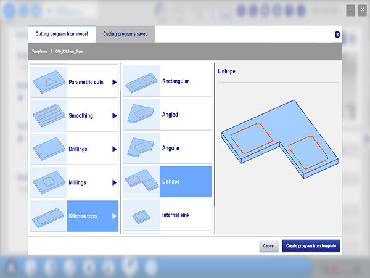370x278 pixels.
Task: Choose the Angled kitchen top icon
Action: tap(142, 115)
